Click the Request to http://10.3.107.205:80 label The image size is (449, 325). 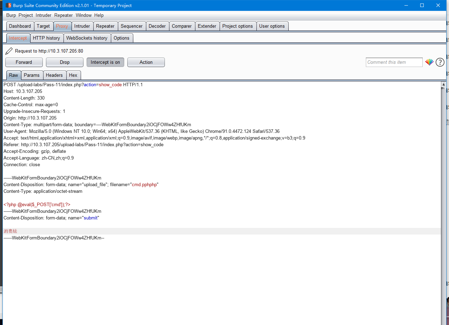click(49, 51)
